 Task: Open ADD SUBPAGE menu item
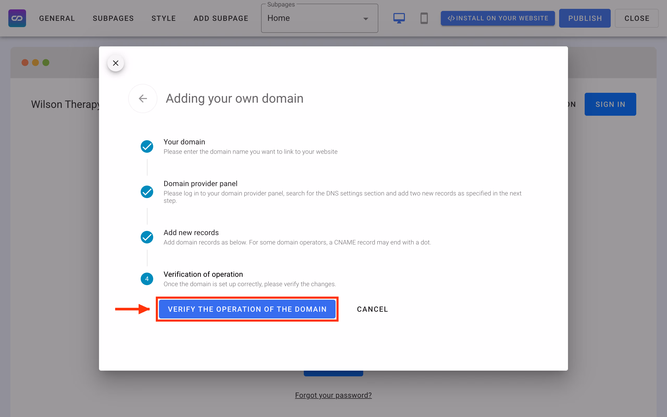[221, 18]
